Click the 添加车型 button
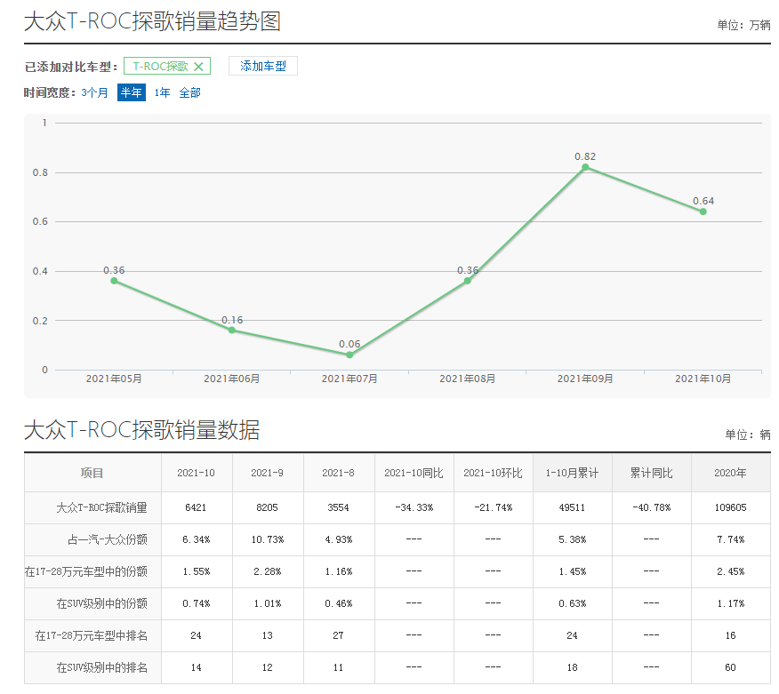Image resolution: width=779 pixels, height=694 pixels. tap(263, 66)
